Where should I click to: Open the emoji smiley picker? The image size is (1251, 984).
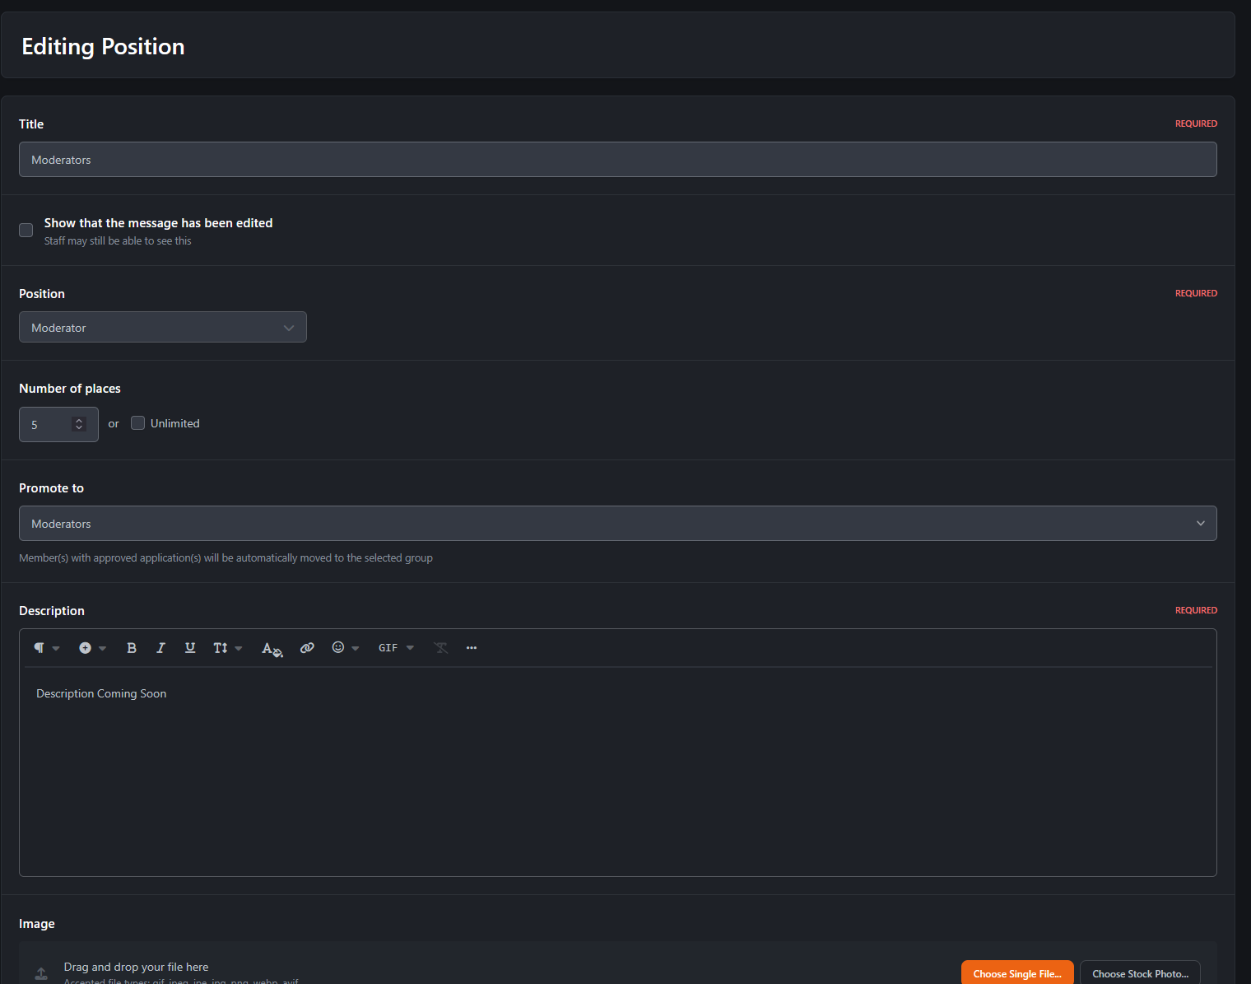(345, 648)
